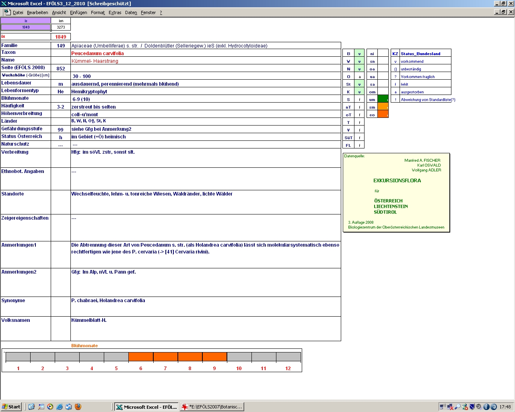Open the Bearbeiten menu
Image resolution: width=515 pixels, height=412 pixels.
[x=37, y=12]
